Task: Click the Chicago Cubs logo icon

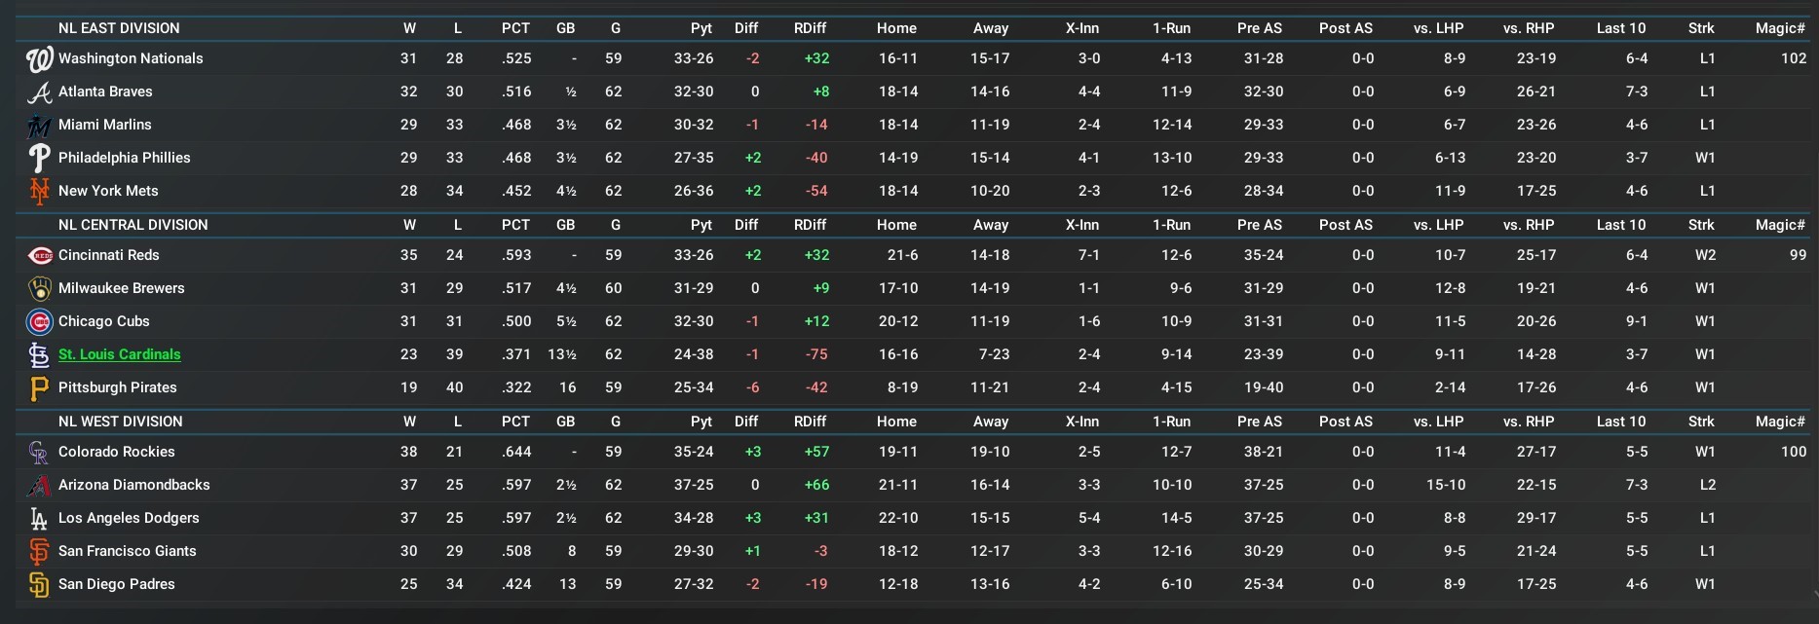Action: (x=40, y=322)
